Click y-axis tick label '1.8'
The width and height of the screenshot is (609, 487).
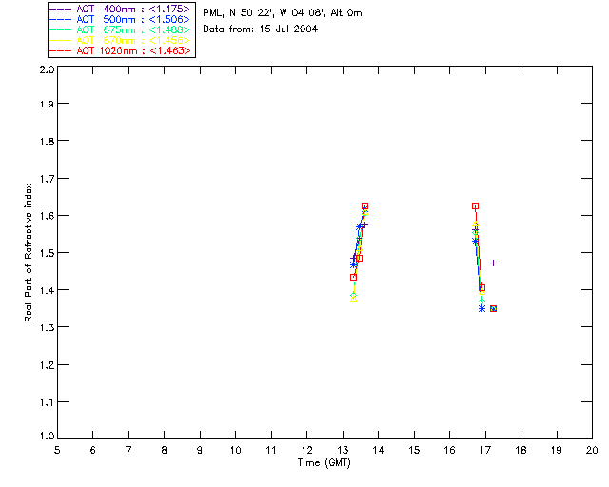pyautogui.click(x=47, y=141)
